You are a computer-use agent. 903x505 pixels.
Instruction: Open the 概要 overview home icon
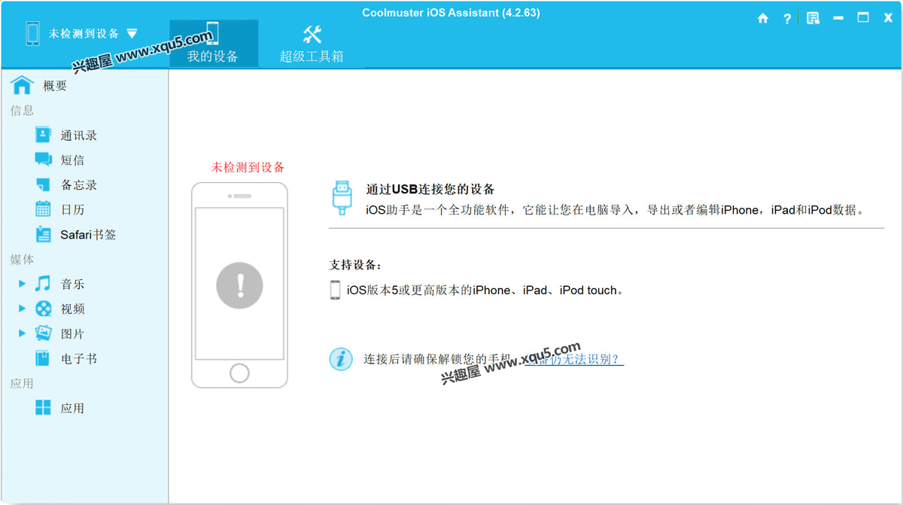[23, 85]
